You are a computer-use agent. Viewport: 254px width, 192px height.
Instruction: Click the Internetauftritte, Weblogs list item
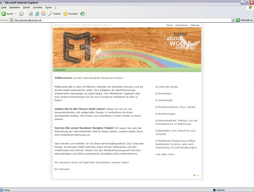(x=177, y=122)
